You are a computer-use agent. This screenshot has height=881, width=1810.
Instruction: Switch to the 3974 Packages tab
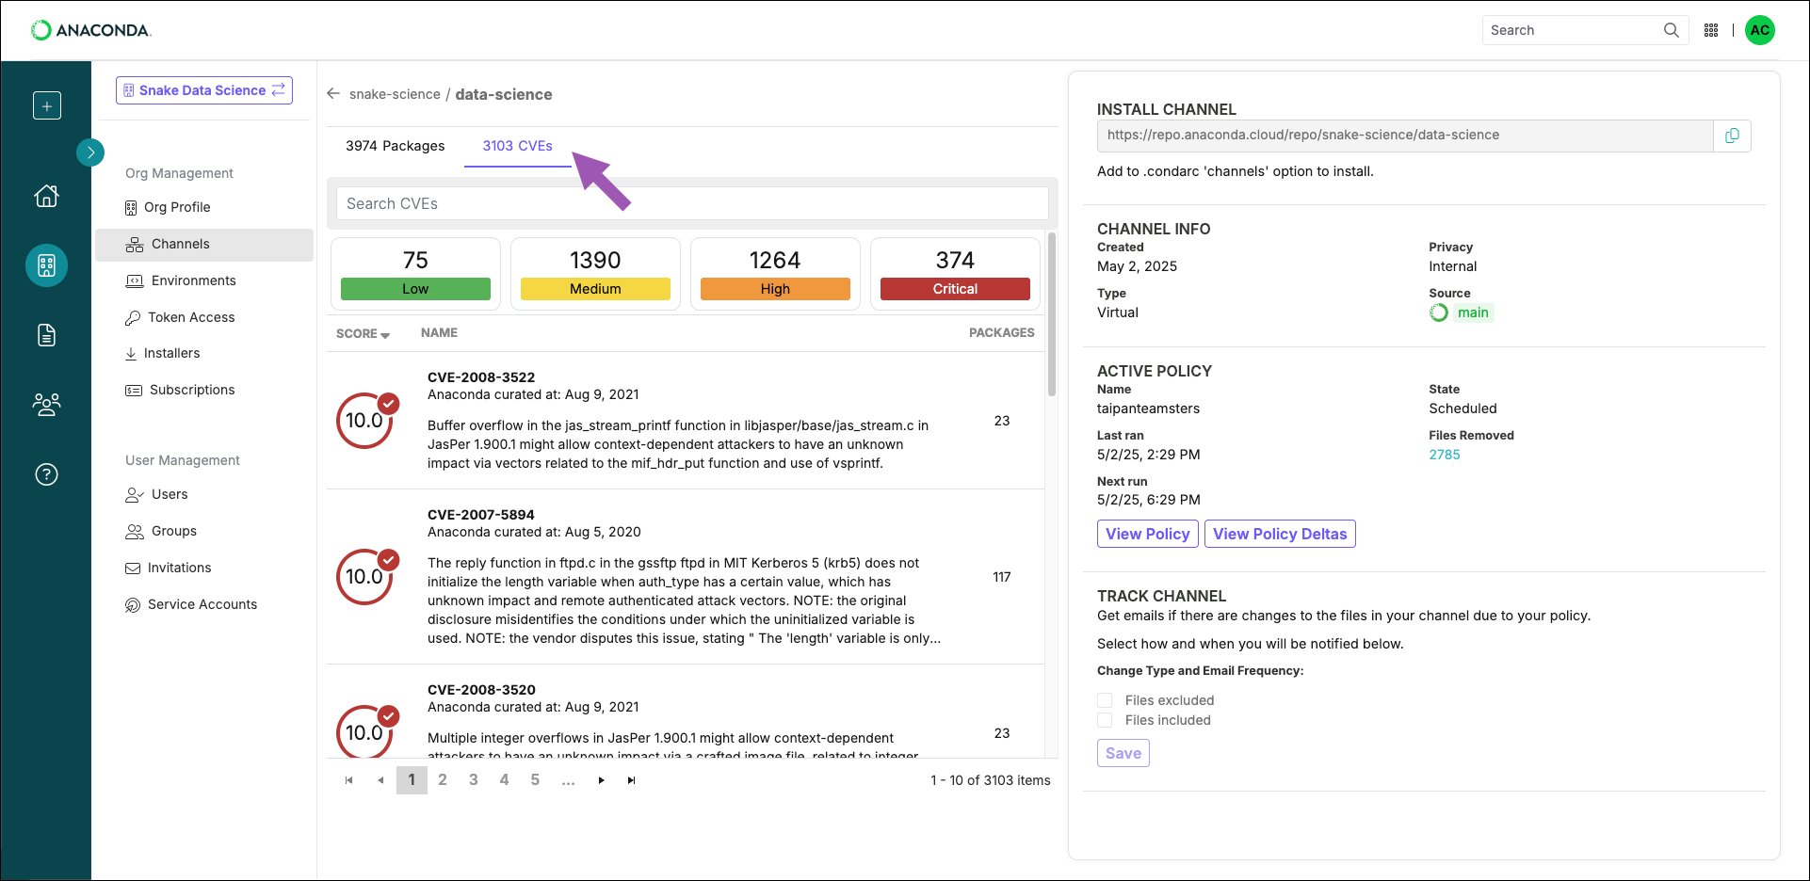396,146
